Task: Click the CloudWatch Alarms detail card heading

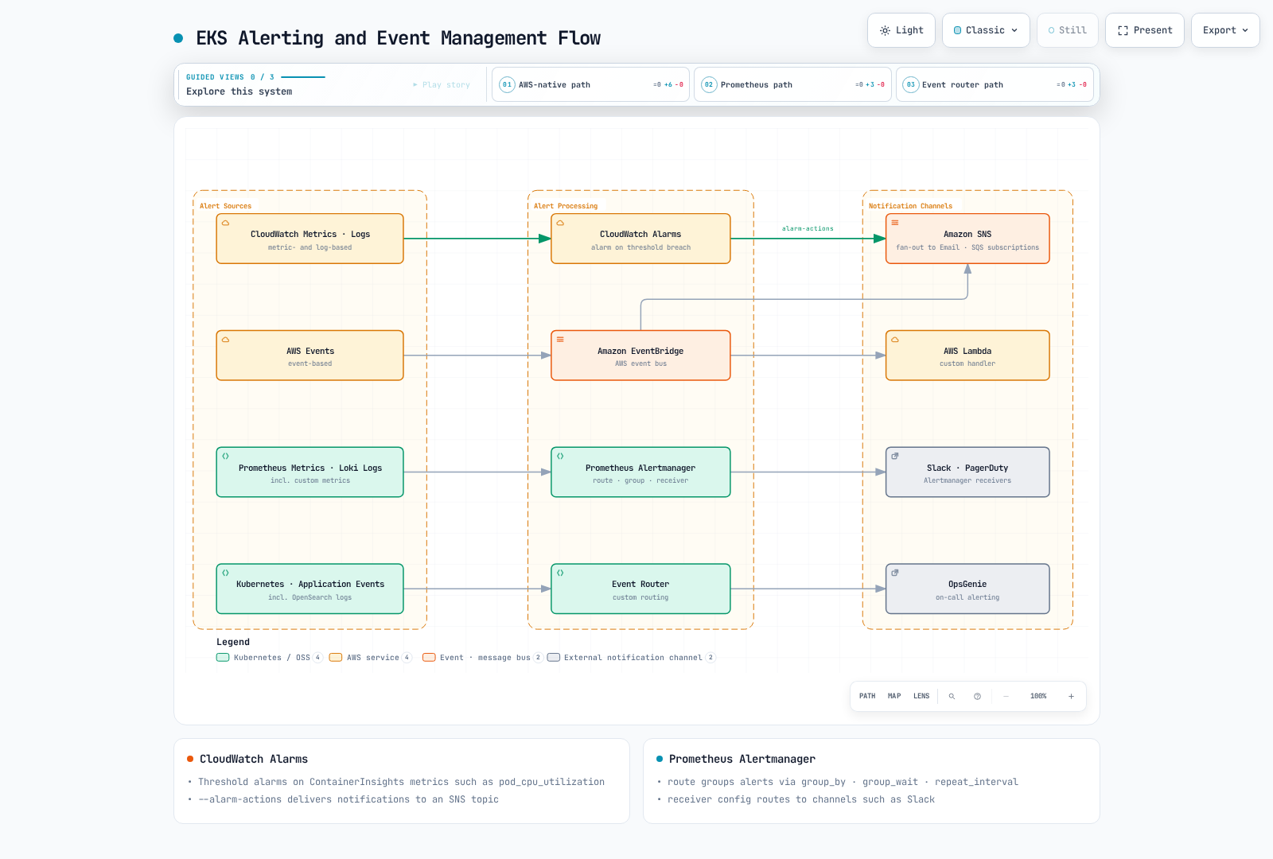Action: 254,759
